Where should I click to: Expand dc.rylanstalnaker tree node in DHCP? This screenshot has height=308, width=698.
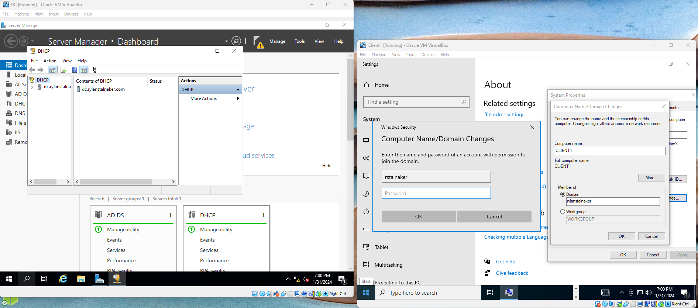click(x=32, y=87)
